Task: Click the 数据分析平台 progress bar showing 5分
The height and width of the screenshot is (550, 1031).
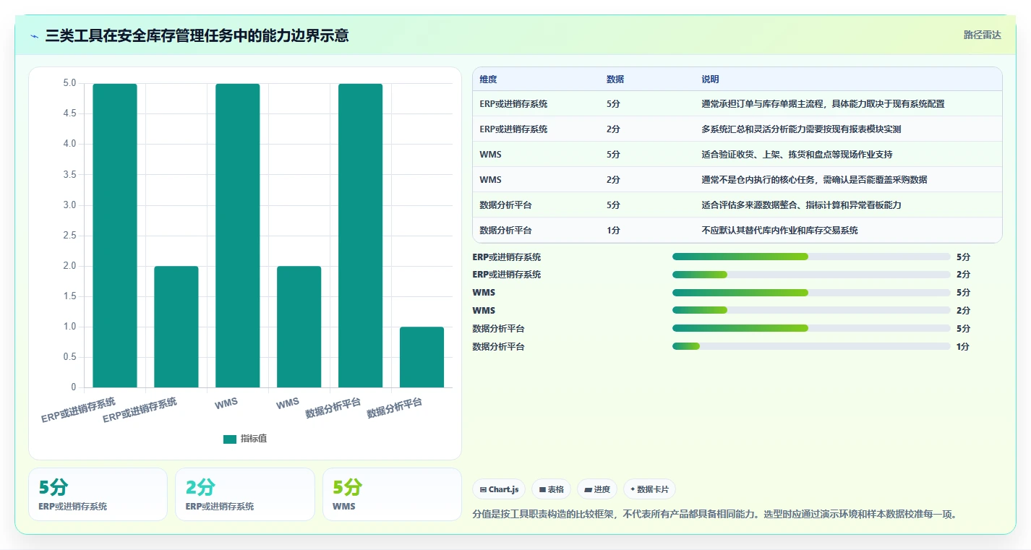Action: pos(811,328)
